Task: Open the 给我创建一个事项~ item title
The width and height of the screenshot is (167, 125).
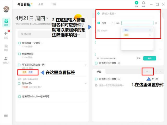Action: click(x=32, y=43)
